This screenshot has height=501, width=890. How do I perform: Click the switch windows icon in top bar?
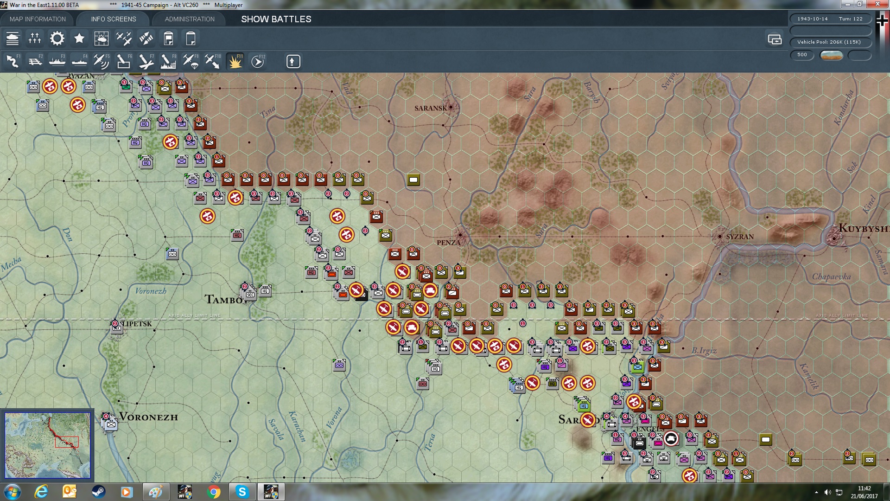pyautogui.click(x=775, y=39)
